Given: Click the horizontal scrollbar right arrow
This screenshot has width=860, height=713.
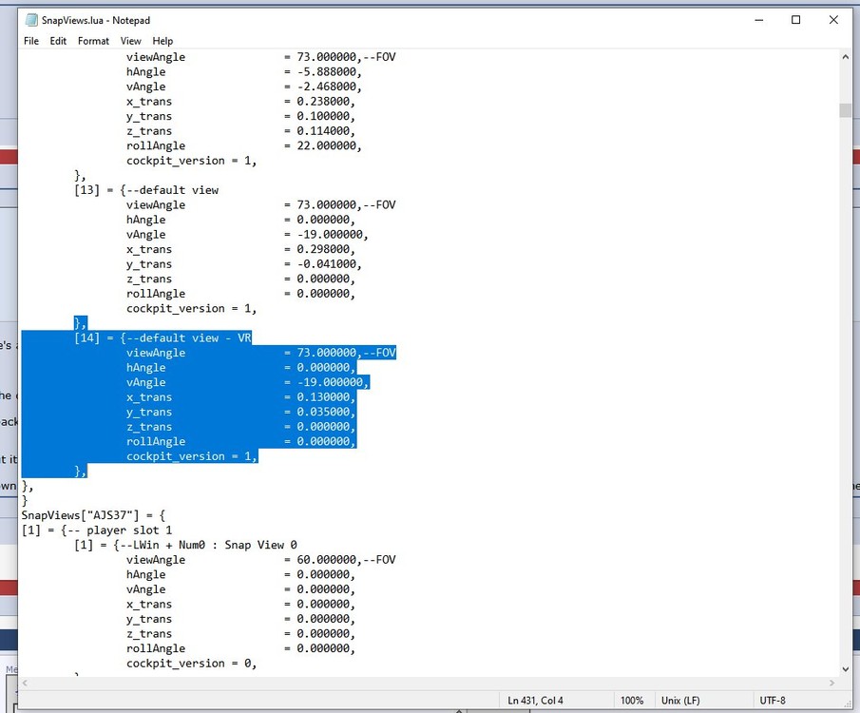Looking at the screenshot, I should point(832,683).
